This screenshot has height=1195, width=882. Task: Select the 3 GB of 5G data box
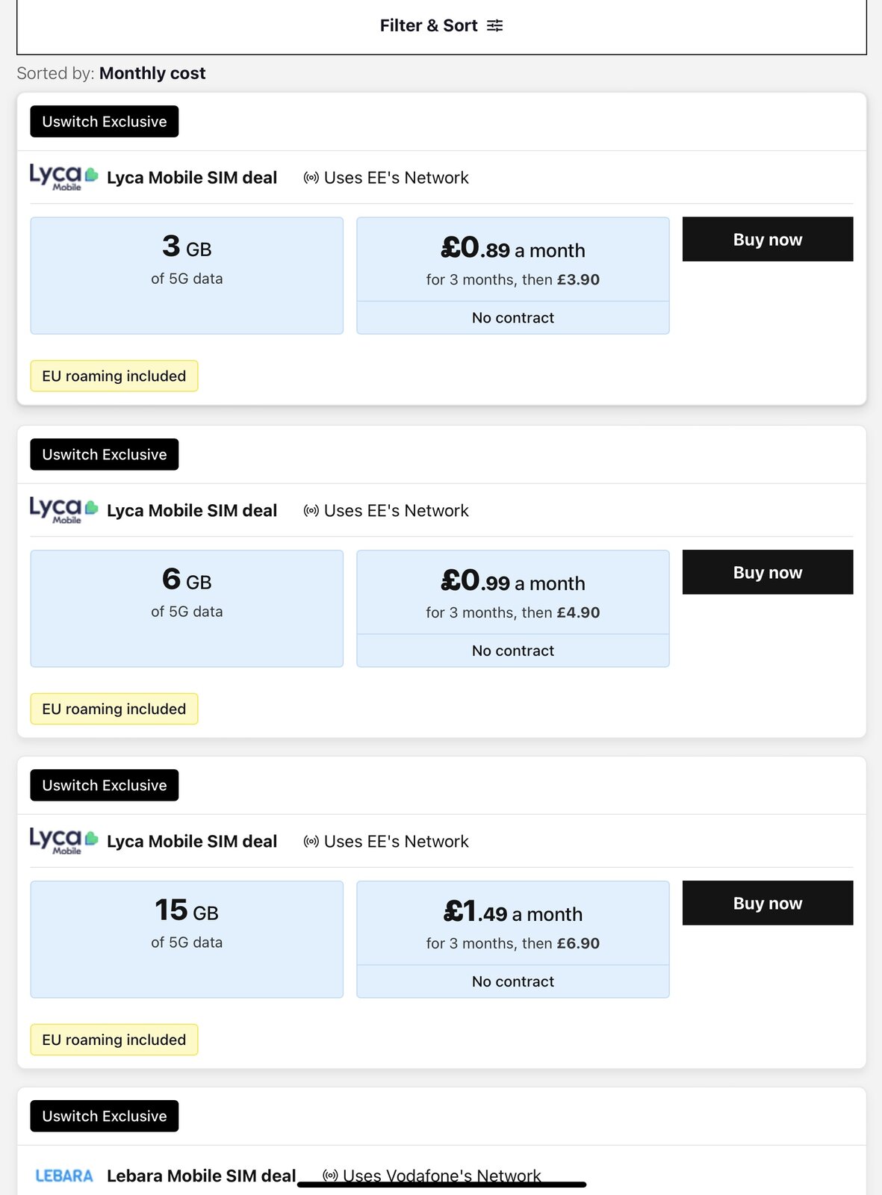[187, 276]
